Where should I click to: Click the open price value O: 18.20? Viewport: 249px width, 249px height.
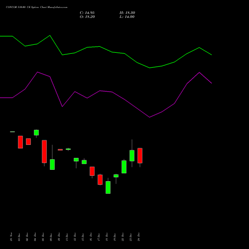point(87,17)
